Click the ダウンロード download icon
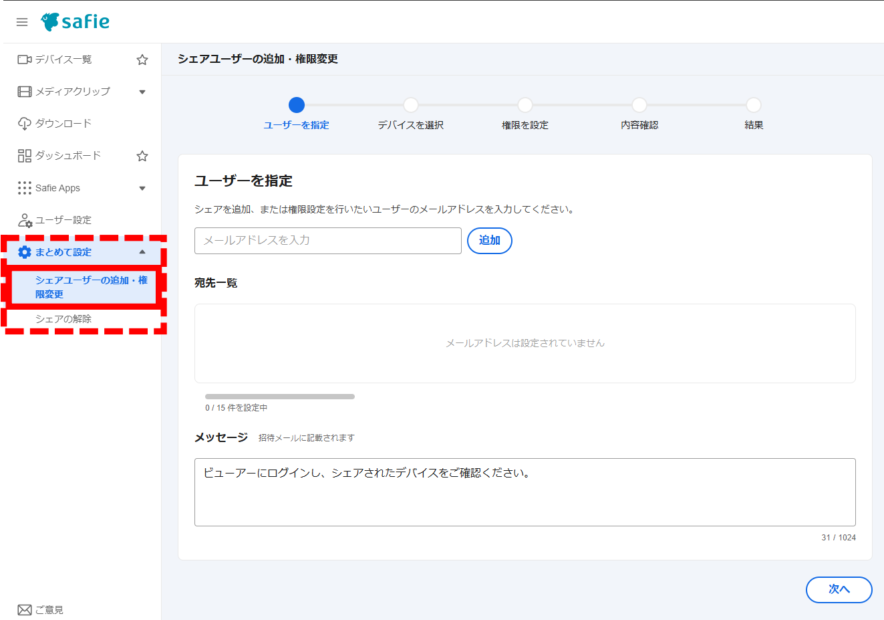Screen dimensions: 884x620 pyautogui.click(x=23, y=123)
